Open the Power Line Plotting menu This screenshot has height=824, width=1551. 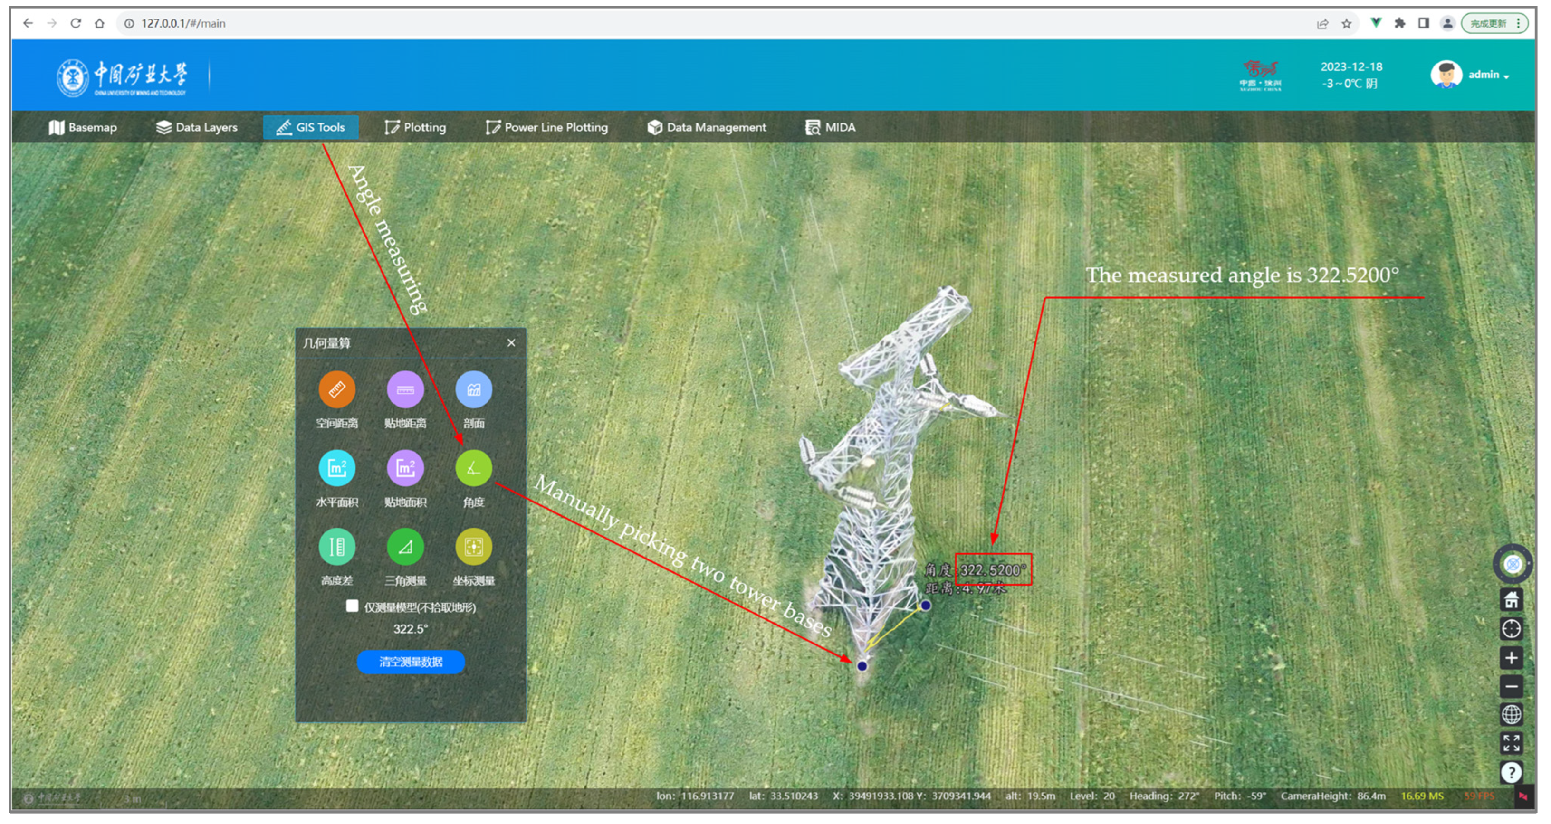(x=547, y=128)
